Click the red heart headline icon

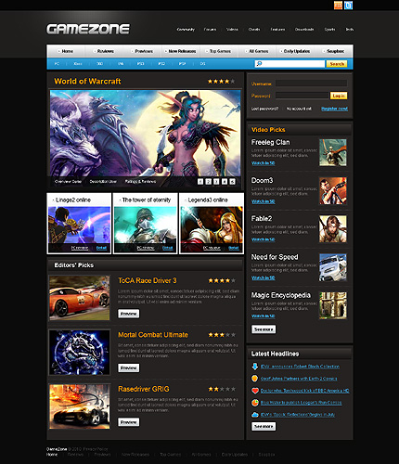pyautogui.click(x=255, y=391)
